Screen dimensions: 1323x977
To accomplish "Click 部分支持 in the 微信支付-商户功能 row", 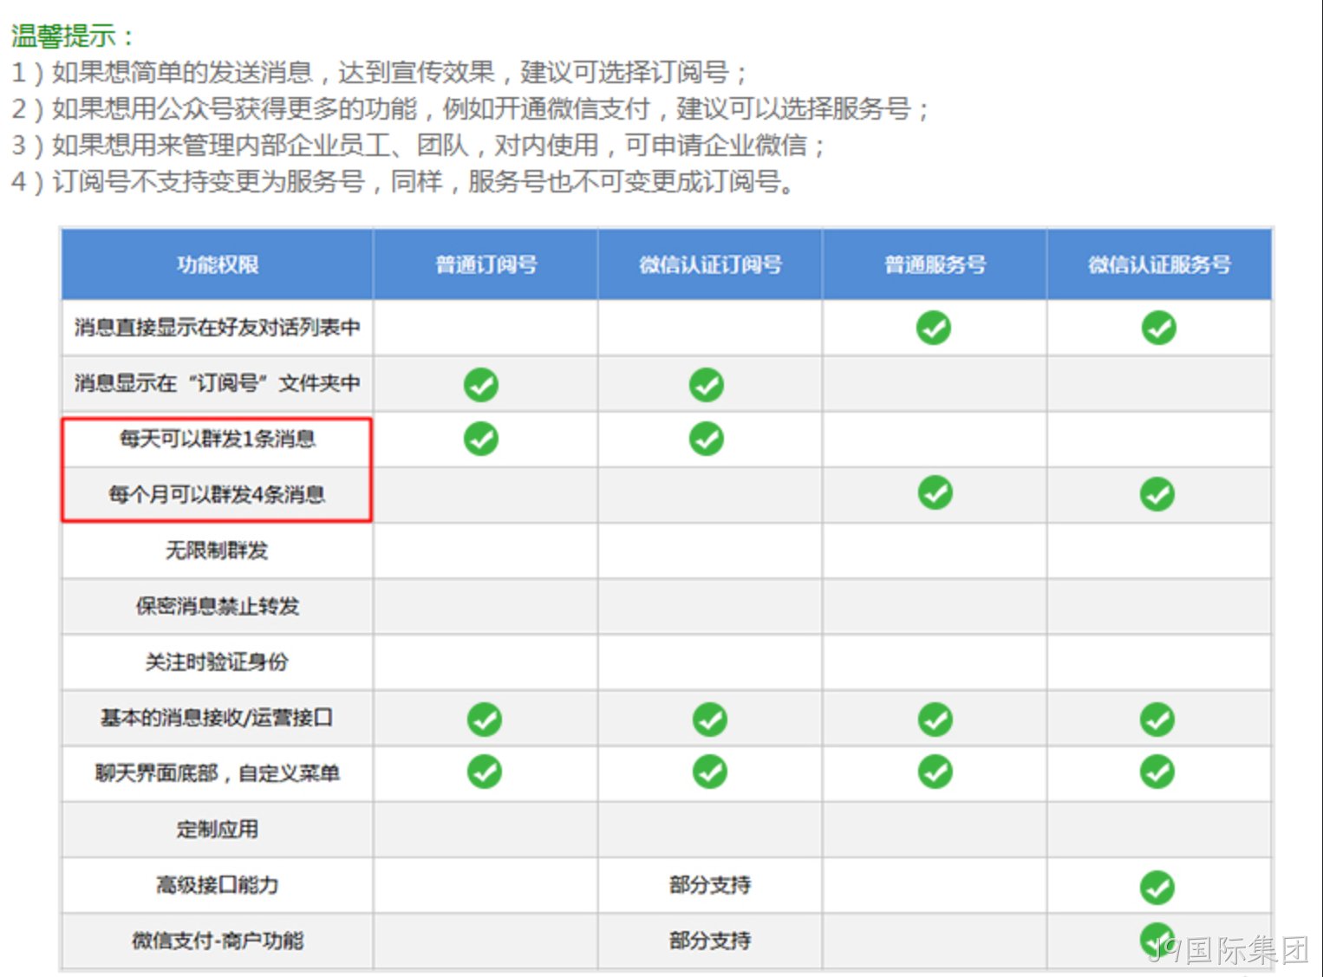I will [x=710, y=941].
